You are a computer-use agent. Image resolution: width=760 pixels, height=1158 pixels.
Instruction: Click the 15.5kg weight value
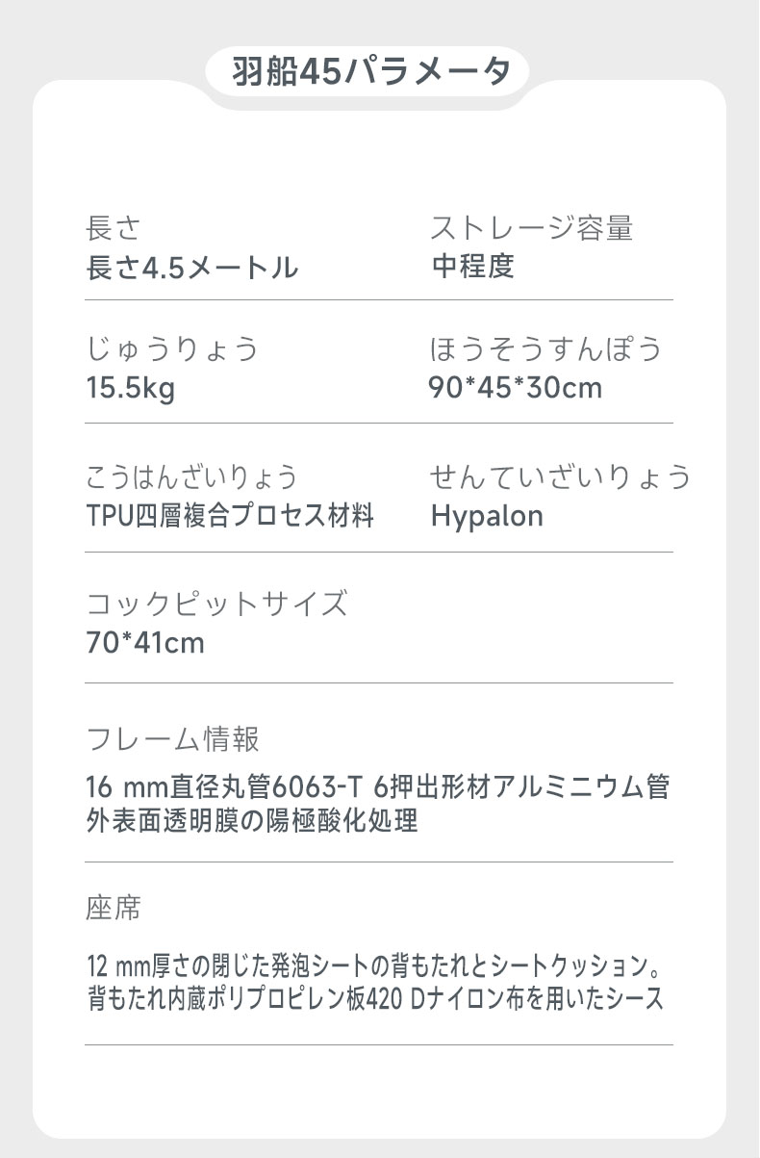coord(131,389)
